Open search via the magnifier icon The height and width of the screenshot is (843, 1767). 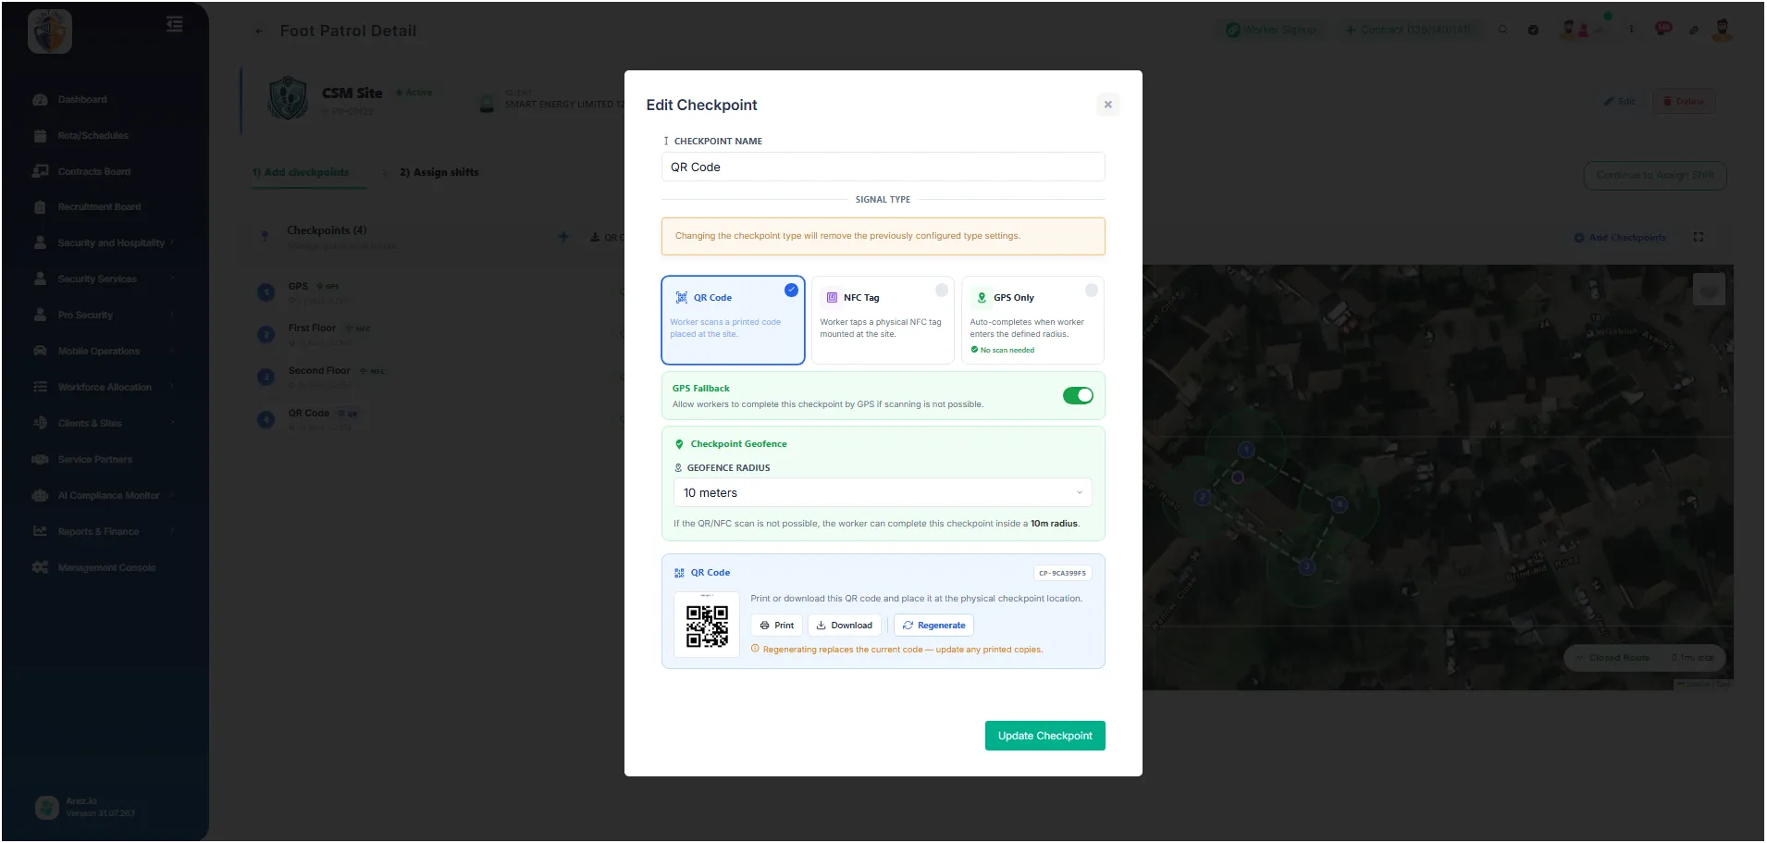(x=1502, y=30)
